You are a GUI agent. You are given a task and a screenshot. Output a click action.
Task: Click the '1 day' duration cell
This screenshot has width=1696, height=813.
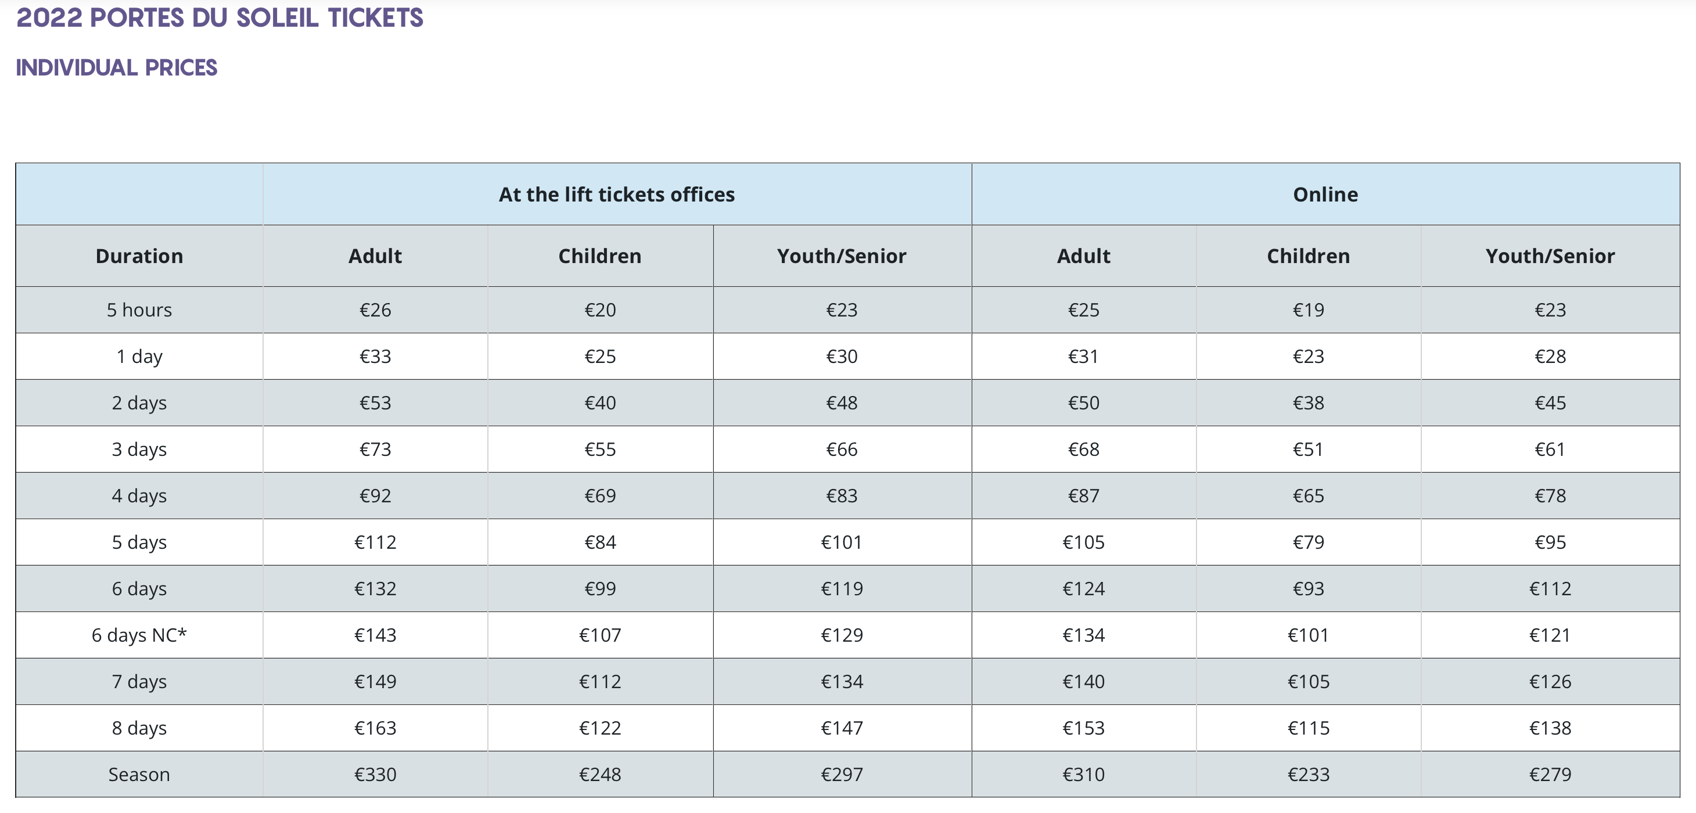(x=139, y=356)
